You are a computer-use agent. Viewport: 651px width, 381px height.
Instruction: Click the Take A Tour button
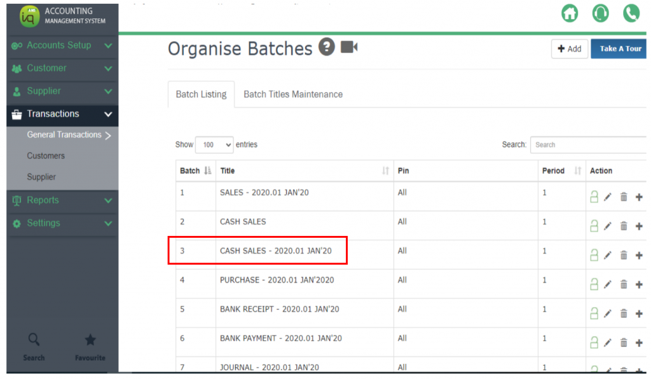(620, 49)
